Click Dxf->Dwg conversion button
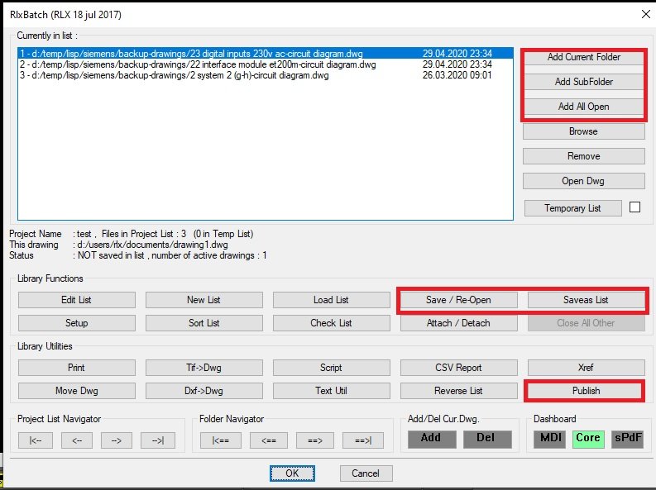This screenshot has height=490, width=656. pos(204,391)
